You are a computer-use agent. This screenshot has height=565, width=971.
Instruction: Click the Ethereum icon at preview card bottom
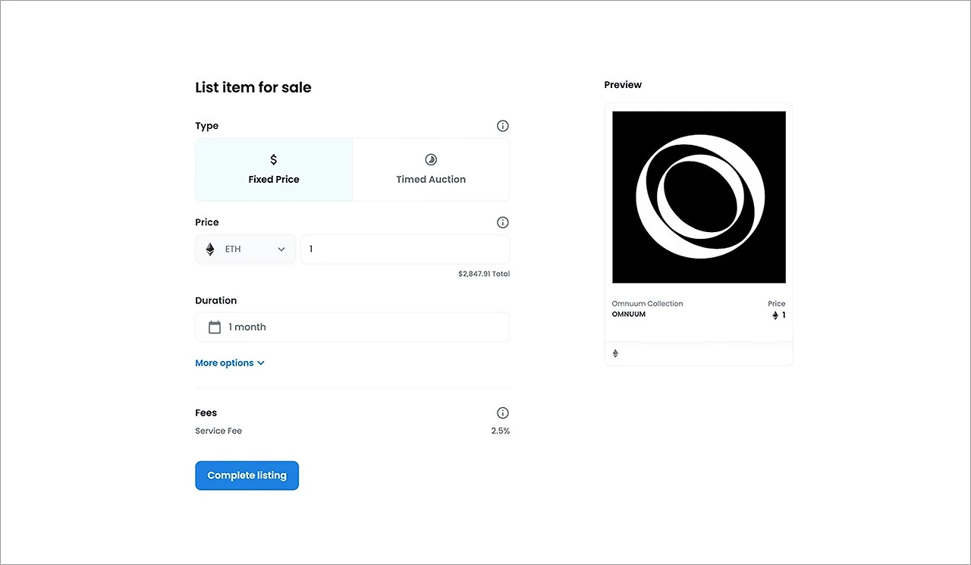click(x=615, y=353)
